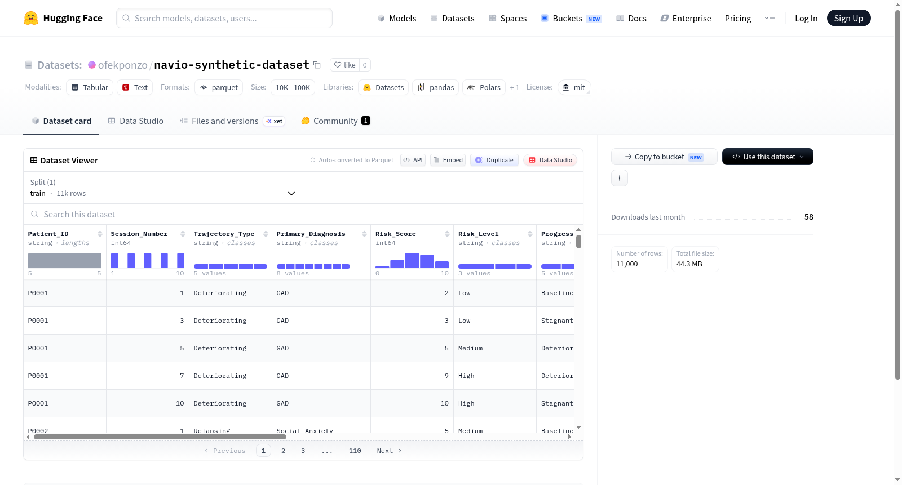902x485 pixels.
Task: Sort by Risk_Level column arrows
Action: coord(530,234)
